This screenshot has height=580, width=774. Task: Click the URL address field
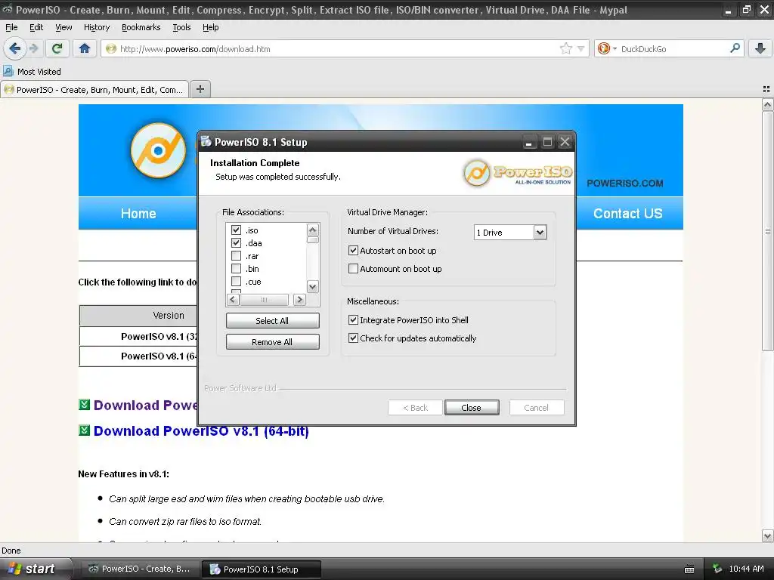pos(338,48)
